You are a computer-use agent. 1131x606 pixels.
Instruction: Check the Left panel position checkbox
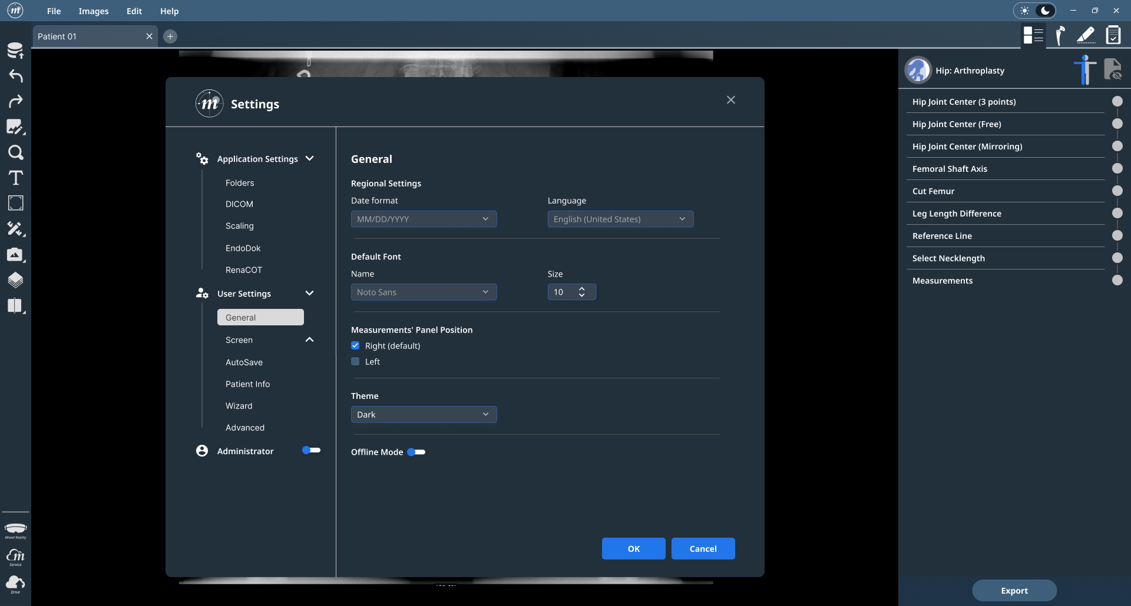(355, 362)
